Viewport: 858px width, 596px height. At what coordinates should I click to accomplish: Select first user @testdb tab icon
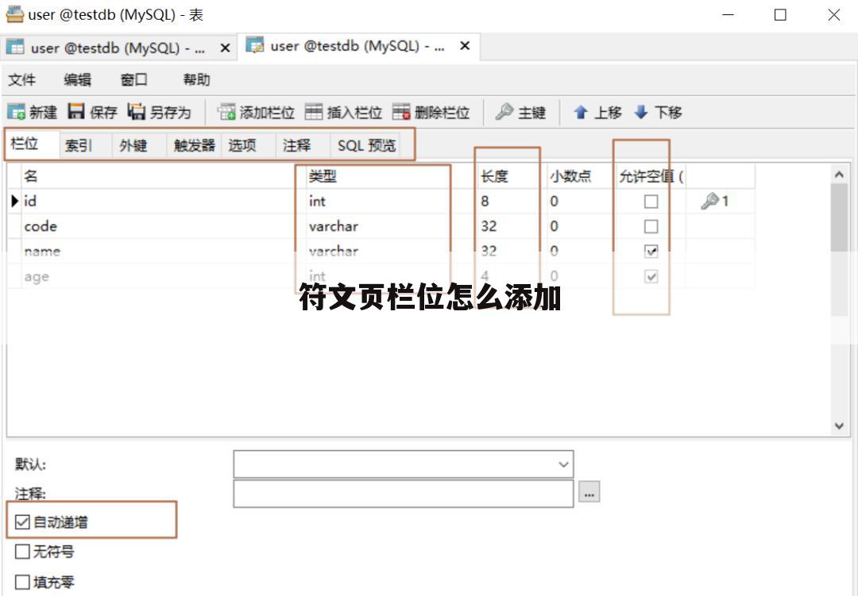coord(15,48)
